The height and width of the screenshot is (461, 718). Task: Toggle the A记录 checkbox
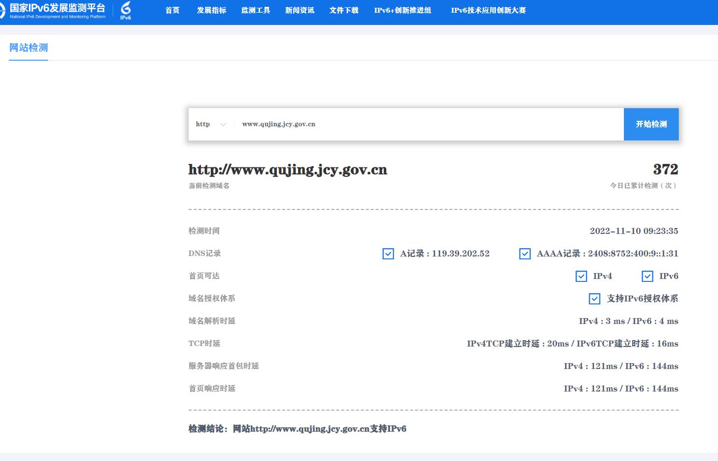click(x=388, y=254)
